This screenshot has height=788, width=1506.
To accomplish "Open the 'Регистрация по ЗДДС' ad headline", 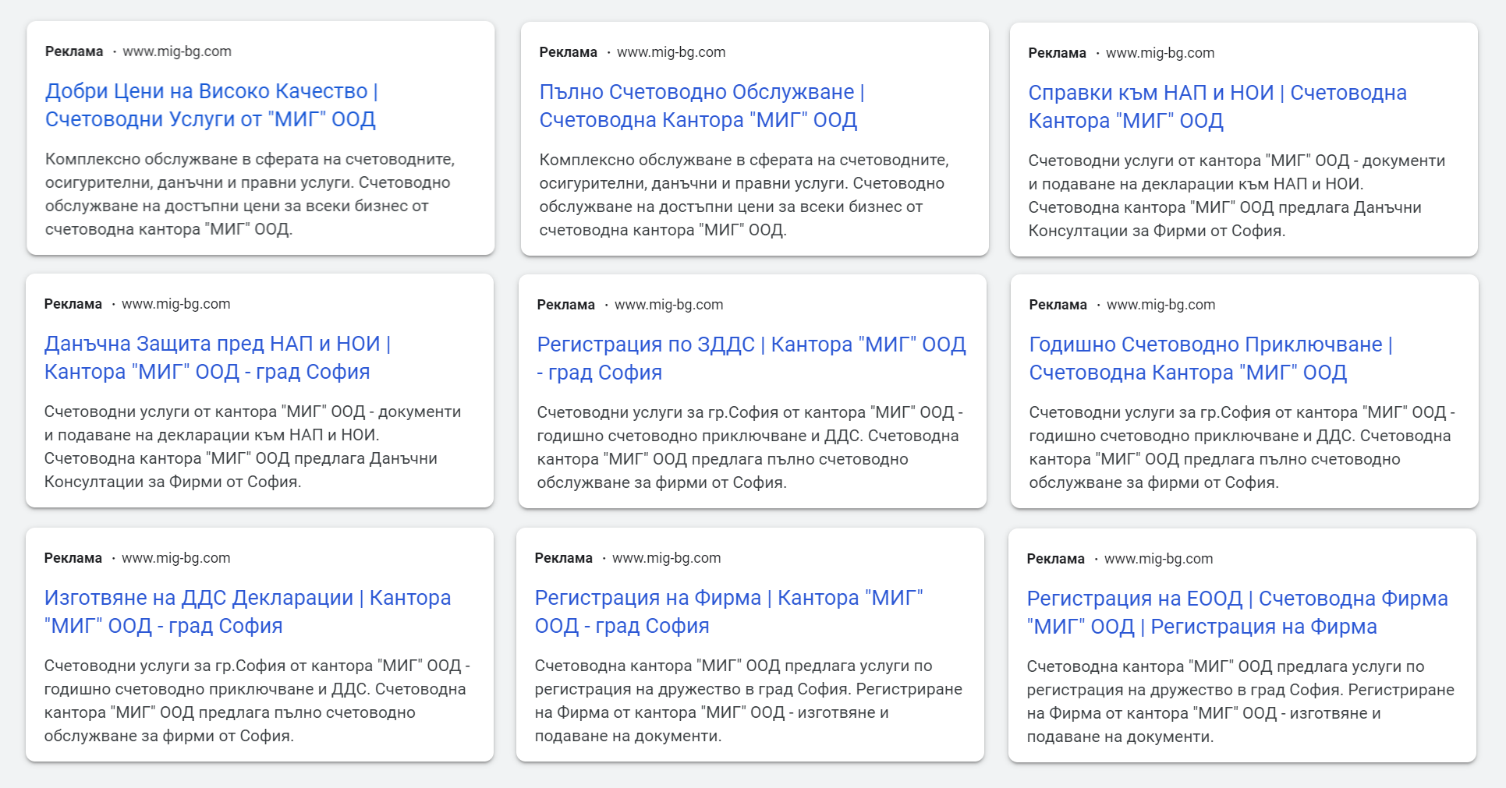I will (752, 359).
